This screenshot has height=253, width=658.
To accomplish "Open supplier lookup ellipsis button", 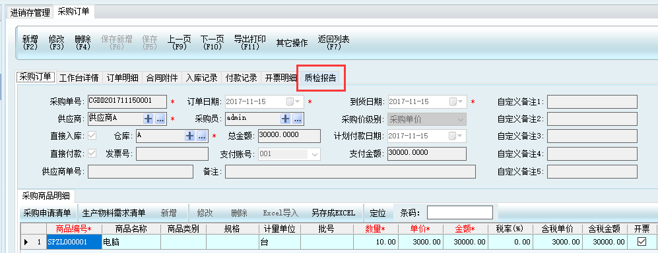I will [160, 119].
